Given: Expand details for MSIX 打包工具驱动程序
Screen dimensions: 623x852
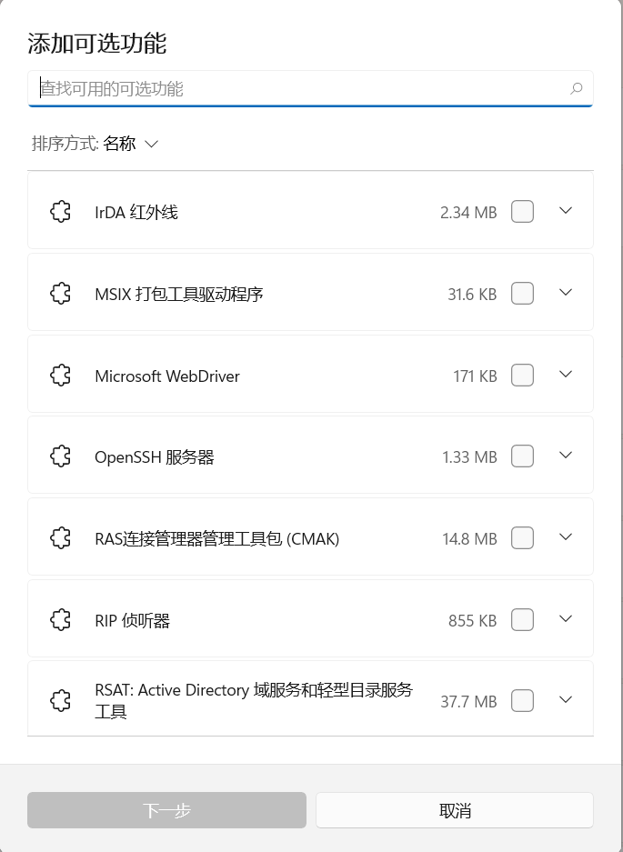Looking at the screenshot, I should 566,292.
